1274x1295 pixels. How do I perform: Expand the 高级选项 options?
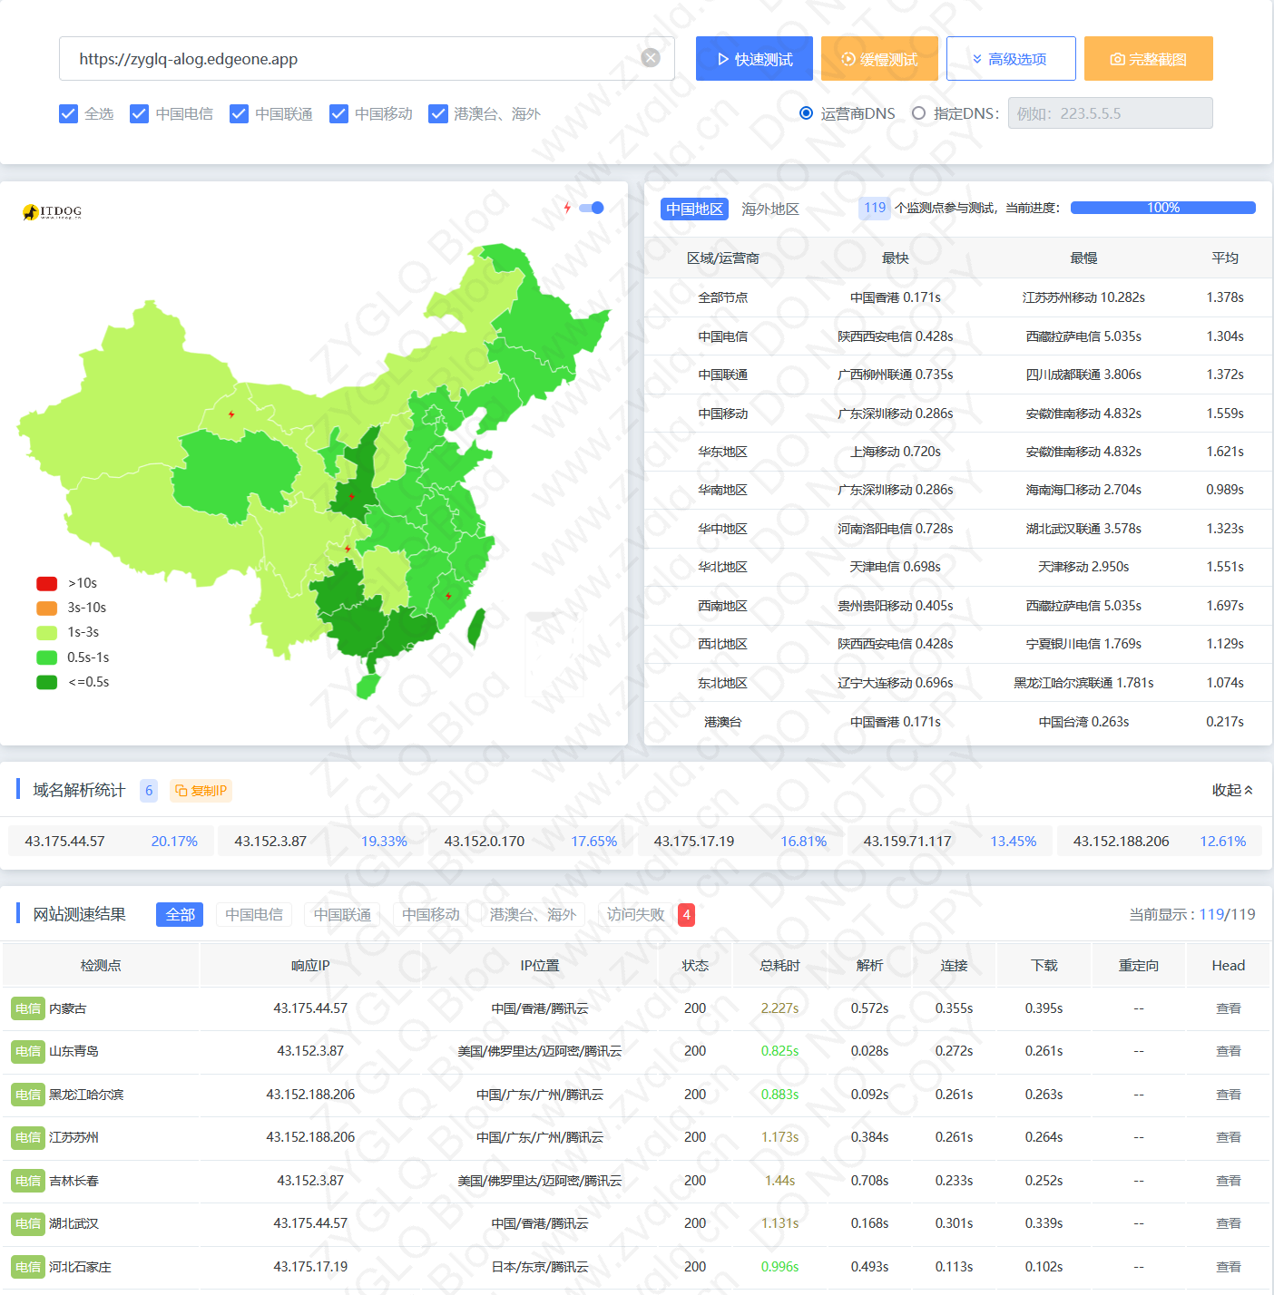click(1011, 59)
